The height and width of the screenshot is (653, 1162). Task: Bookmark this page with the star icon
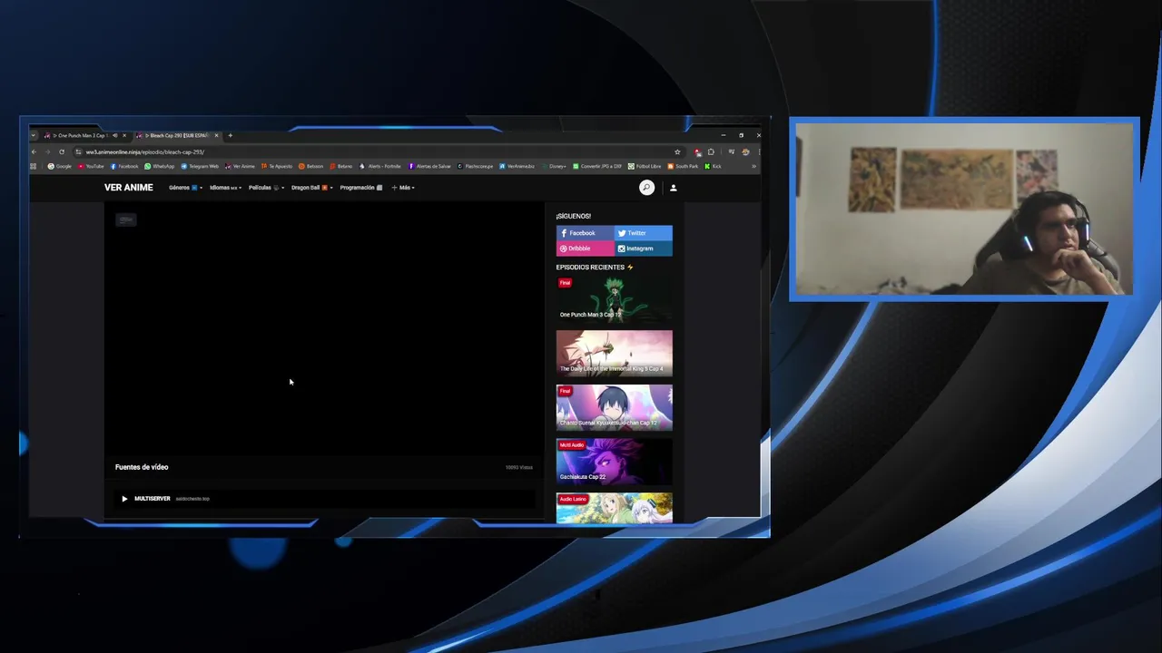(x=677, y=151)
